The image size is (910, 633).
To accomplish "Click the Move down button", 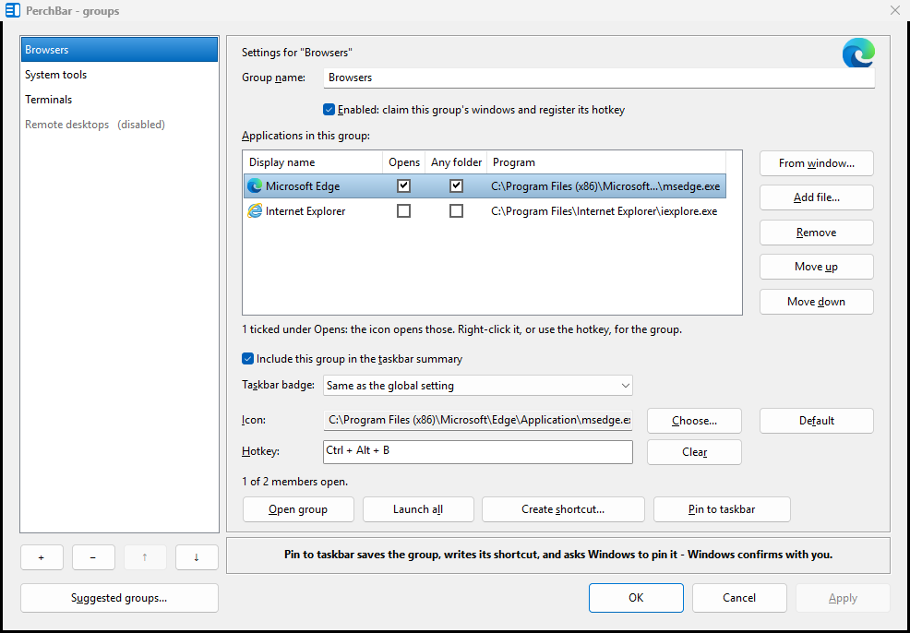I will [x=817, y=302].
